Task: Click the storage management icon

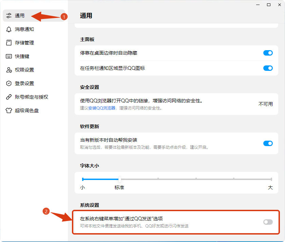Action: point(9,43)
